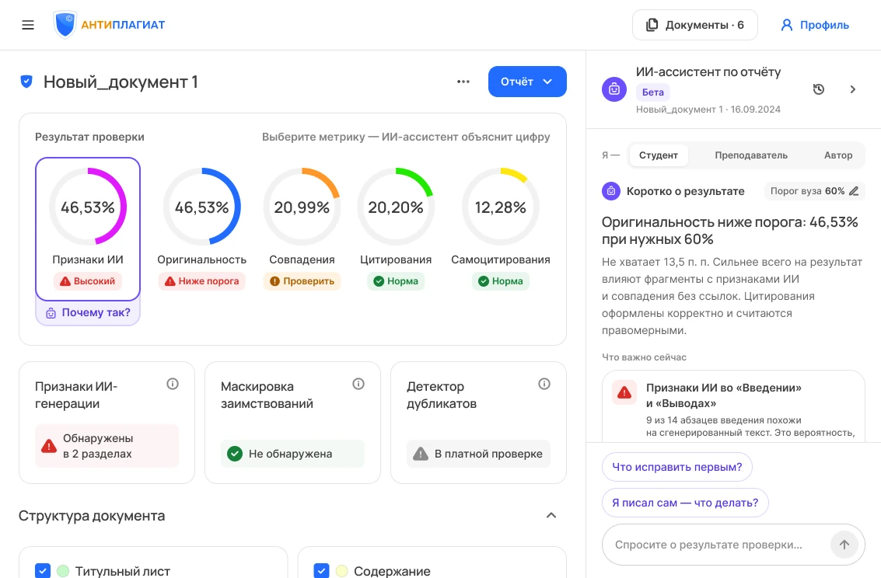Image resolution: width=881 pixels, height=578 pixels.
Task: Choose suggestion Я писал сам — что делать?
Action: pyautogui.click(x=685, y=503)
